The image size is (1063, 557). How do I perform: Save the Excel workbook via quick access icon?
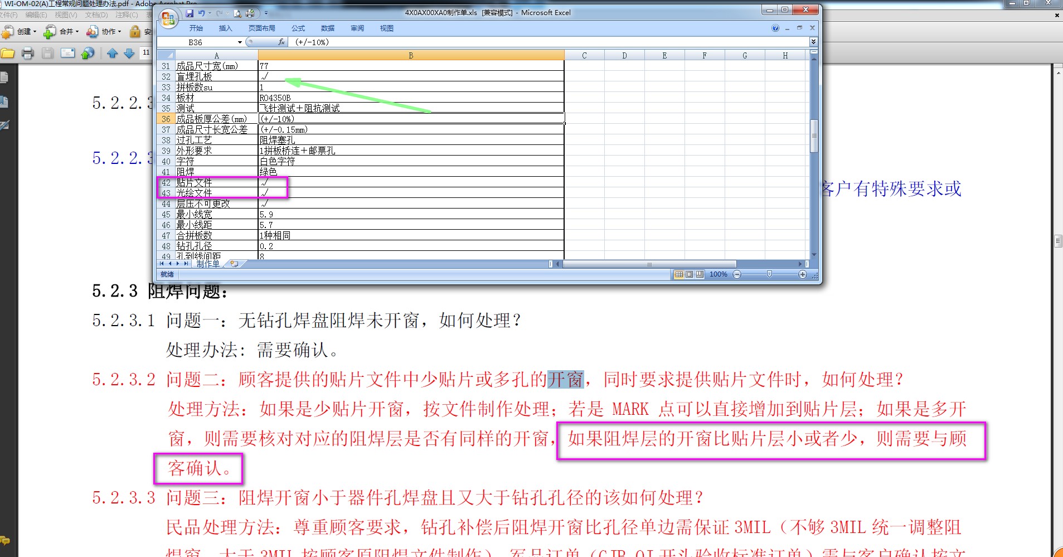tap(190, 13)
